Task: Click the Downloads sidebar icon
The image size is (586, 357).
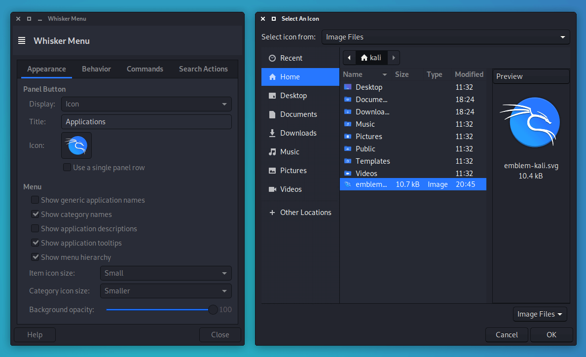Action: 272,133
